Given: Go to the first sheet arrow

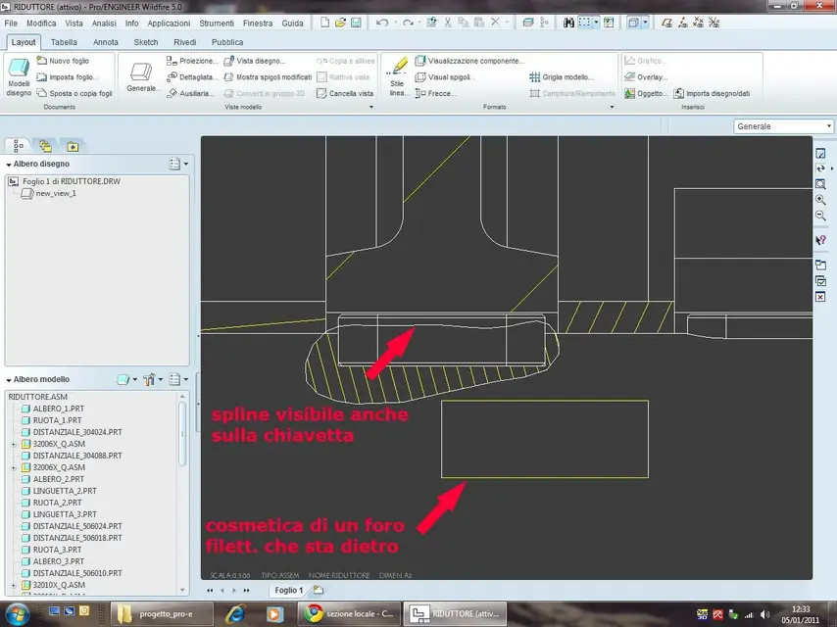Looking at the screenshot, I should 210,590.
